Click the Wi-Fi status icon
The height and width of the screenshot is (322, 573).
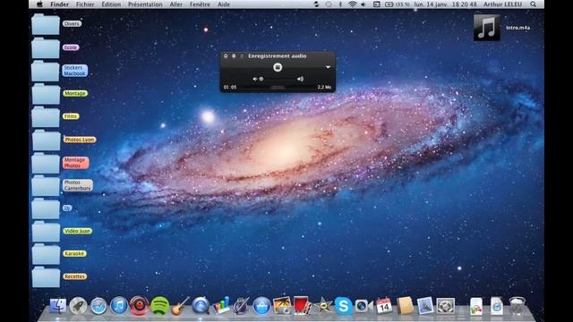[x=352, y=4]
